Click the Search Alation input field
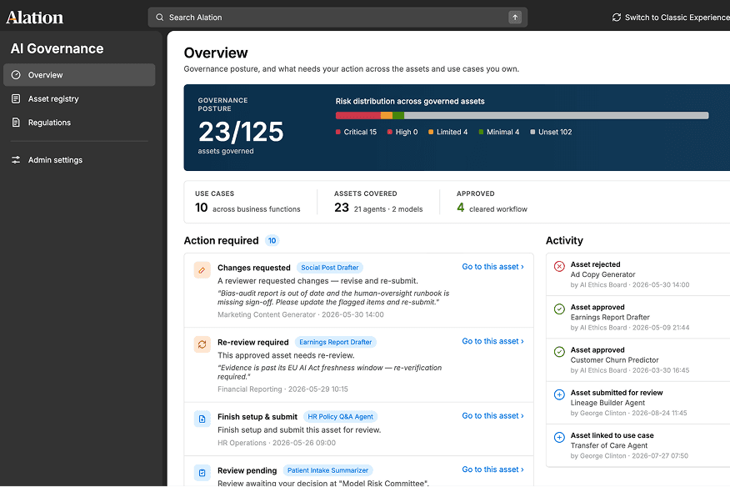The width and height of the screenshot is (730, 487). [337, 18]
